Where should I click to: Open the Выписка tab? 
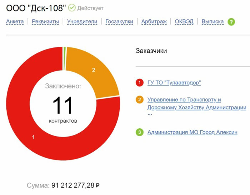212,22
